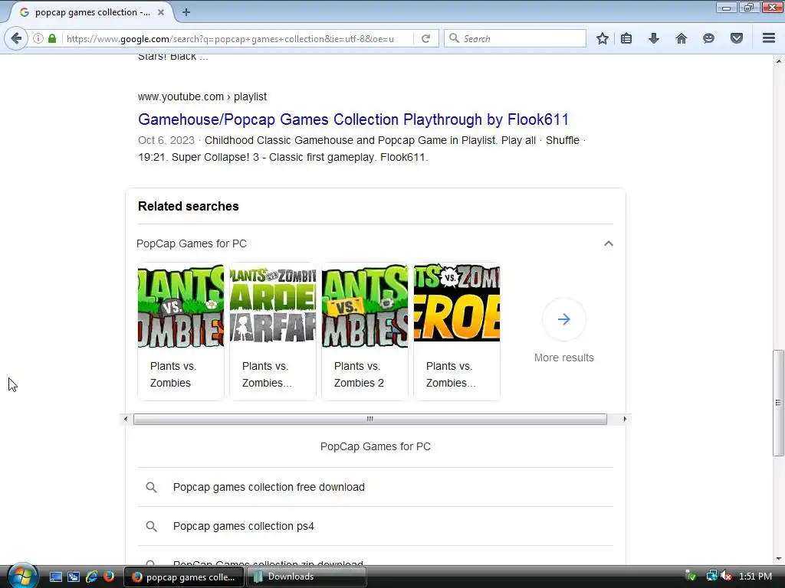
Task: Click the page vertical scrollbar thumb
Action: click(778, 403)
